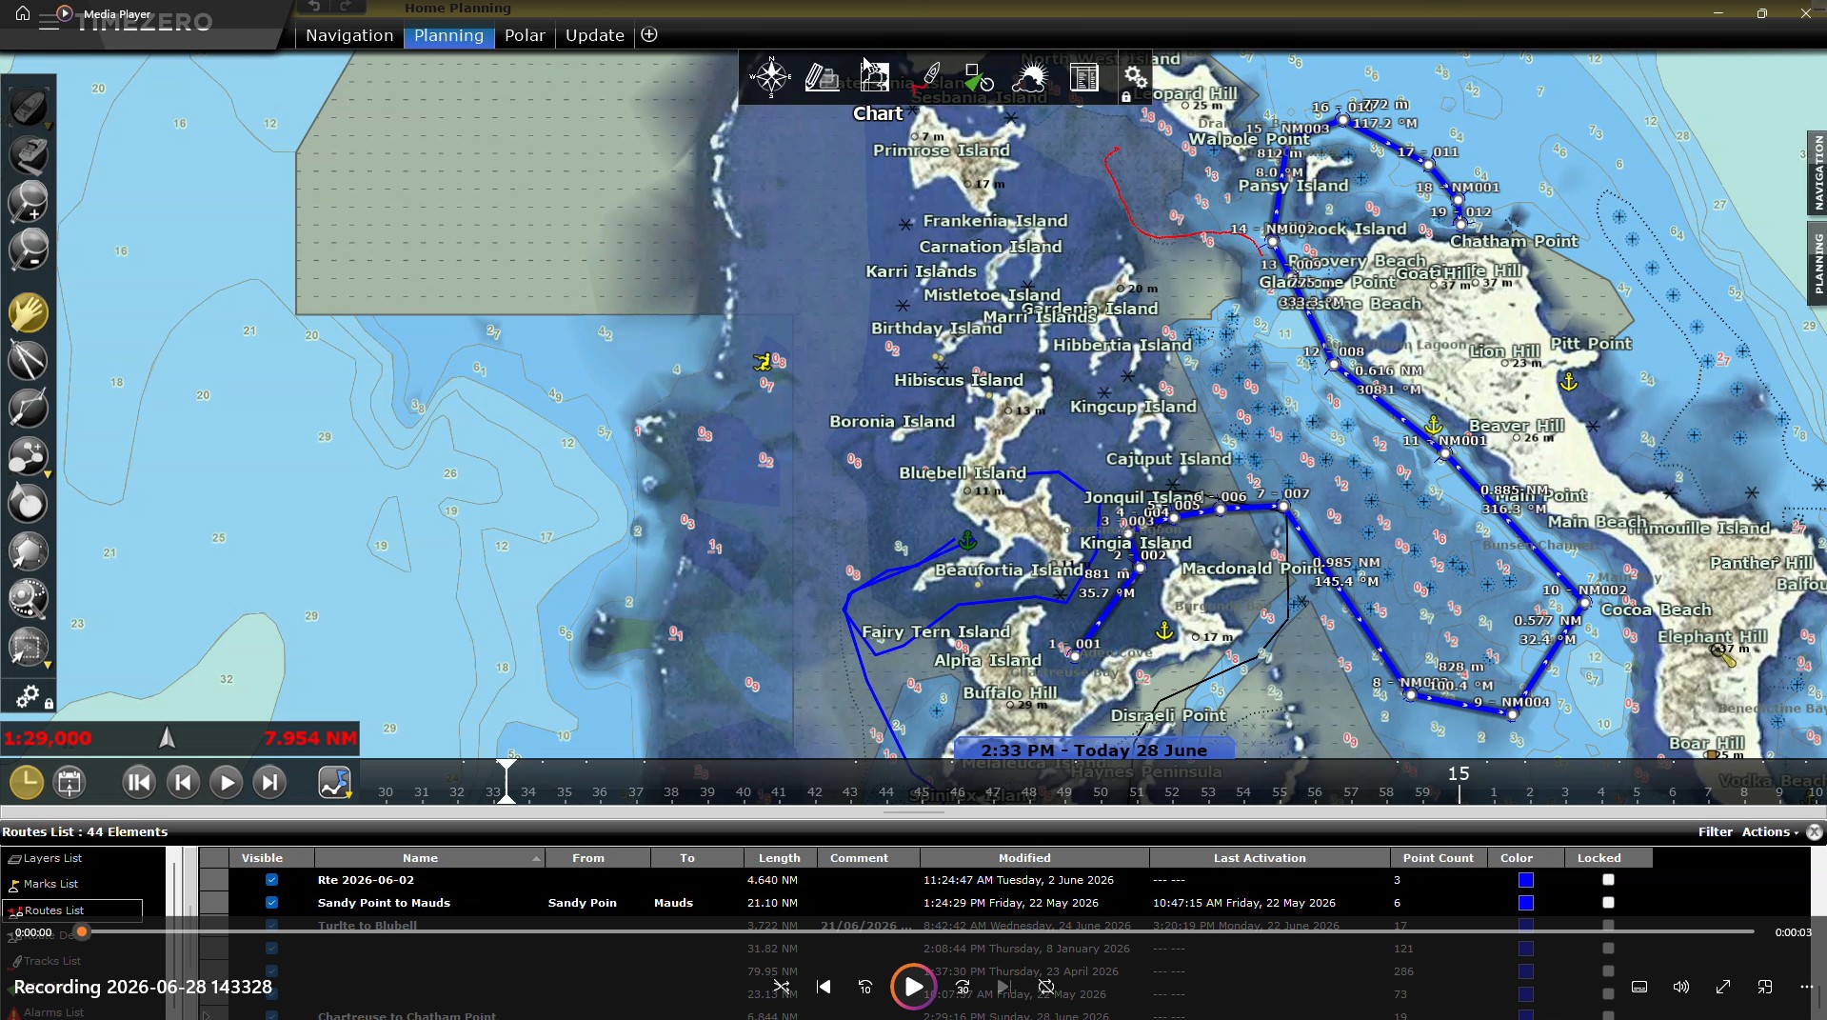The image size is (1827, 1020).
Task: Click the Chart selection ribbon button
Action: click(x=875, y=77)
